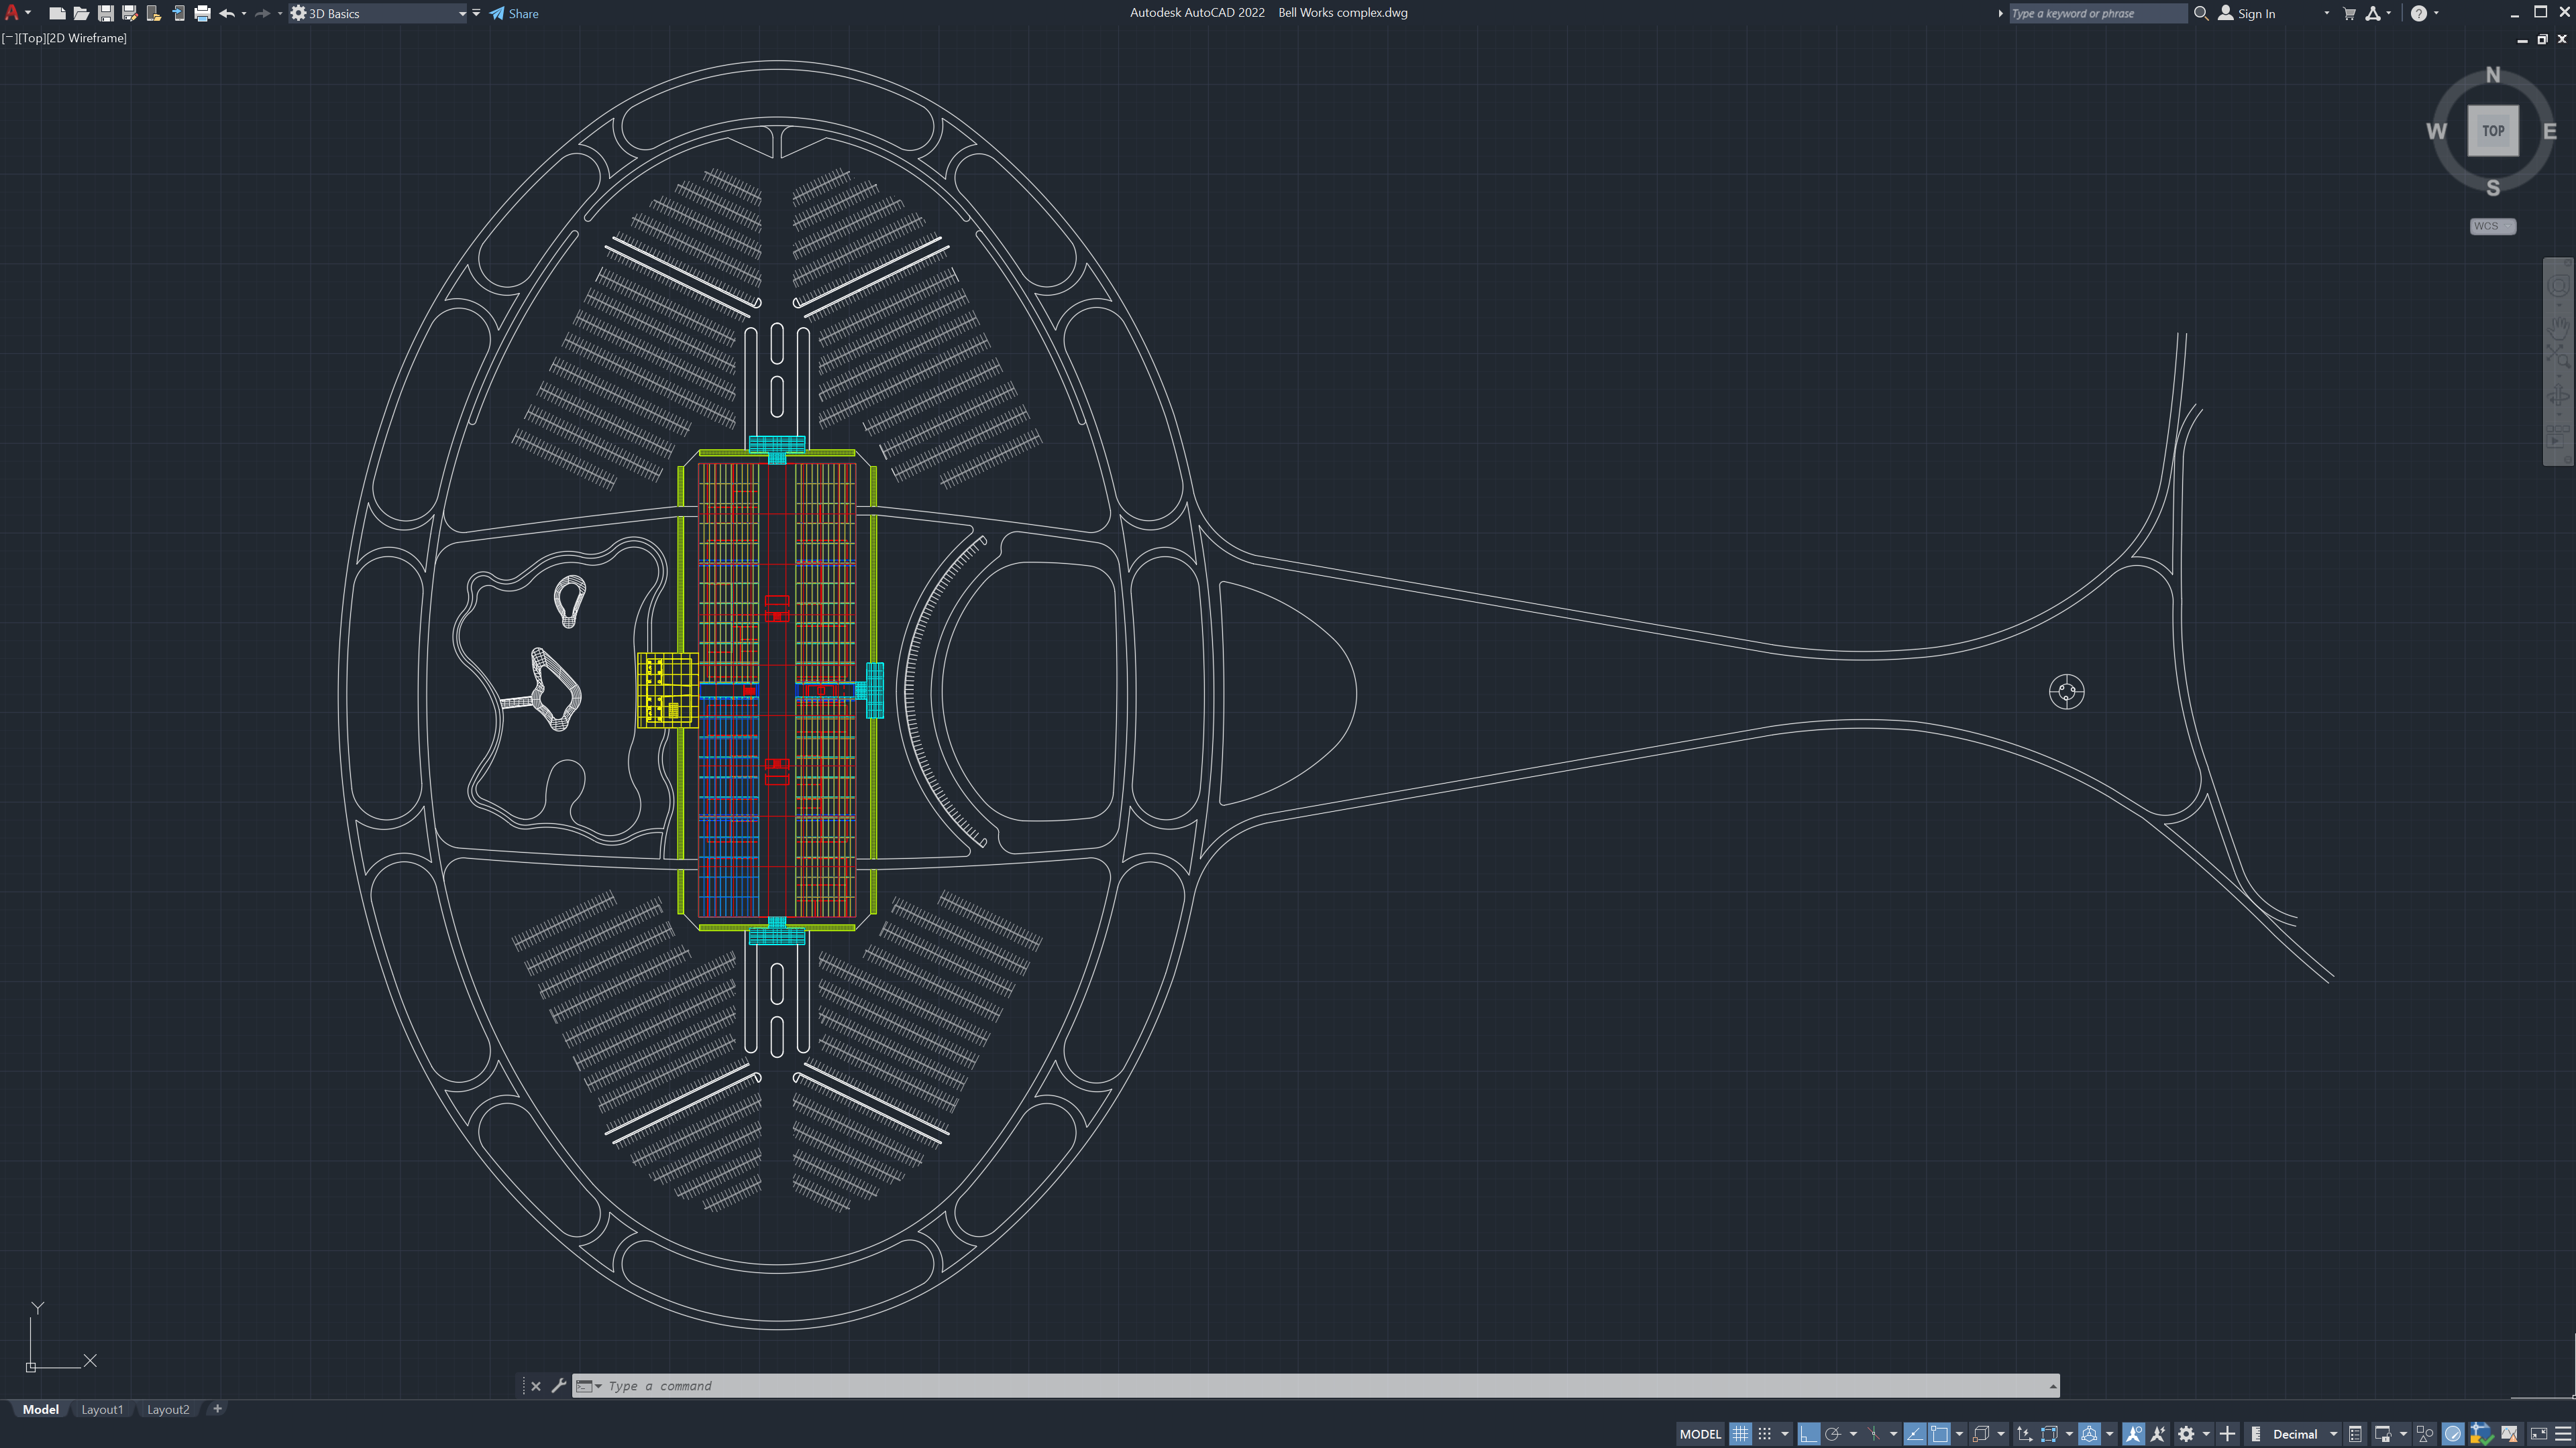Open the 3D Basics workspace dropdown

point(378,13)
